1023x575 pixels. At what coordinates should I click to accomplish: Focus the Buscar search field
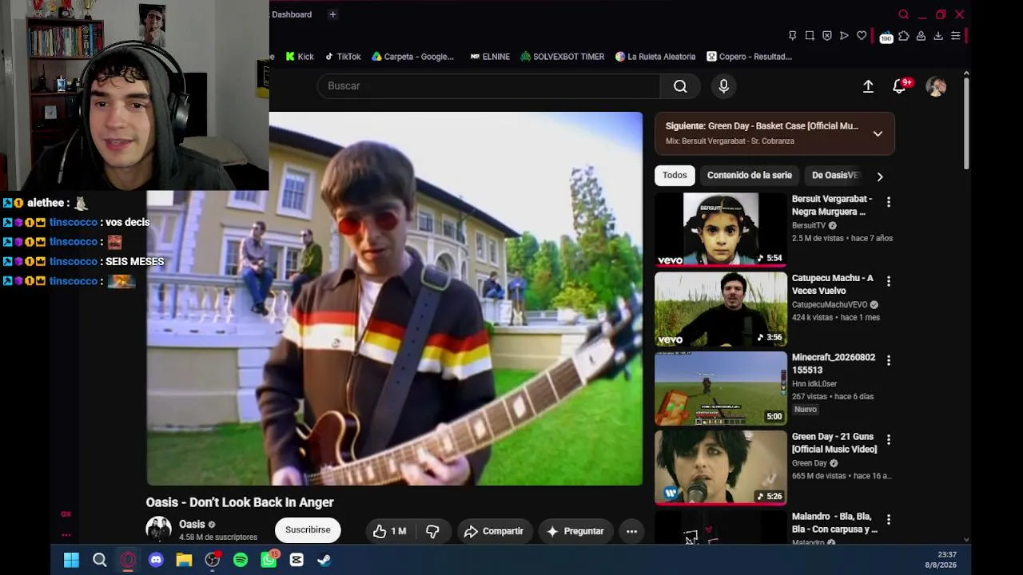click(x=488, y=86)
